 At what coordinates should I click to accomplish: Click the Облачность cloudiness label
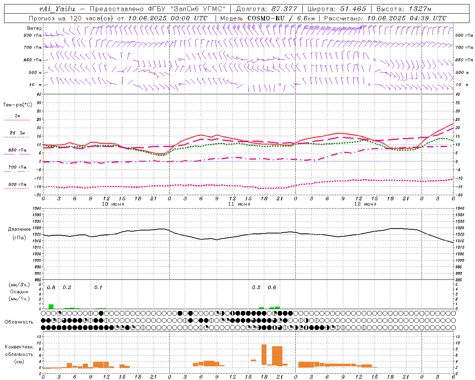click(19, 322)
